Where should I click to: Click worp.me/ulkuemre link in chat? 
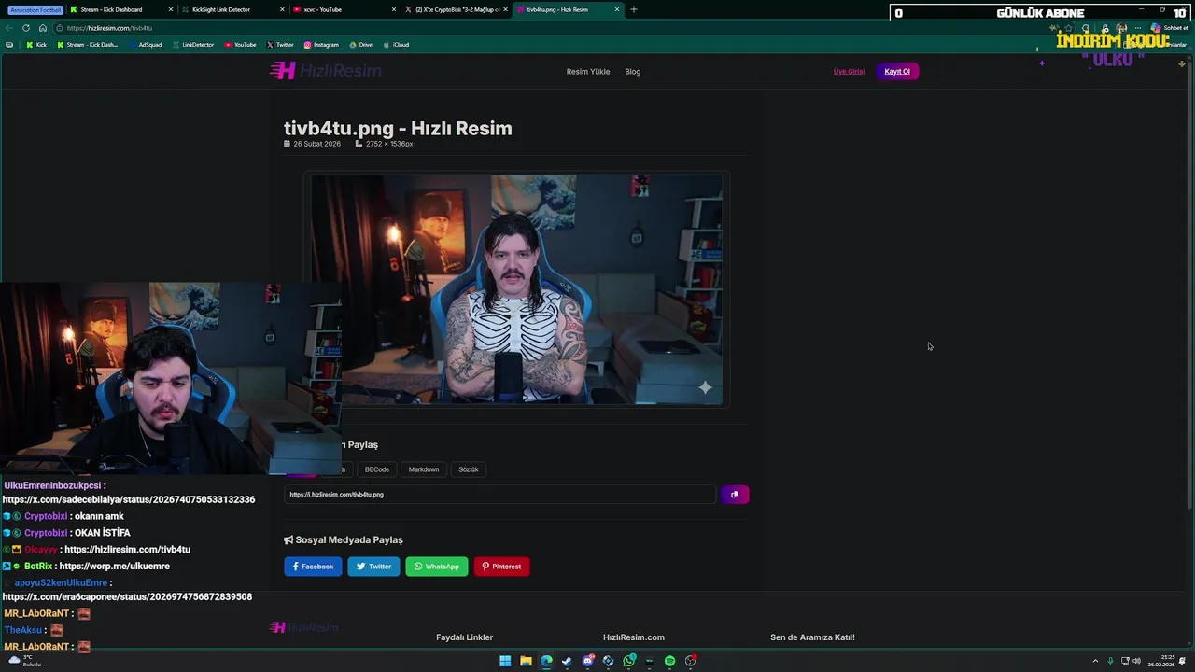114,567
